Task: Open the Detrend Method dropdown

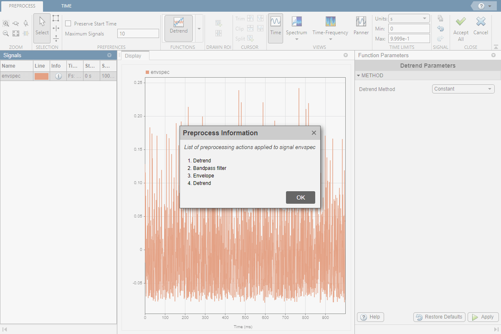Action: click(463, 89)
